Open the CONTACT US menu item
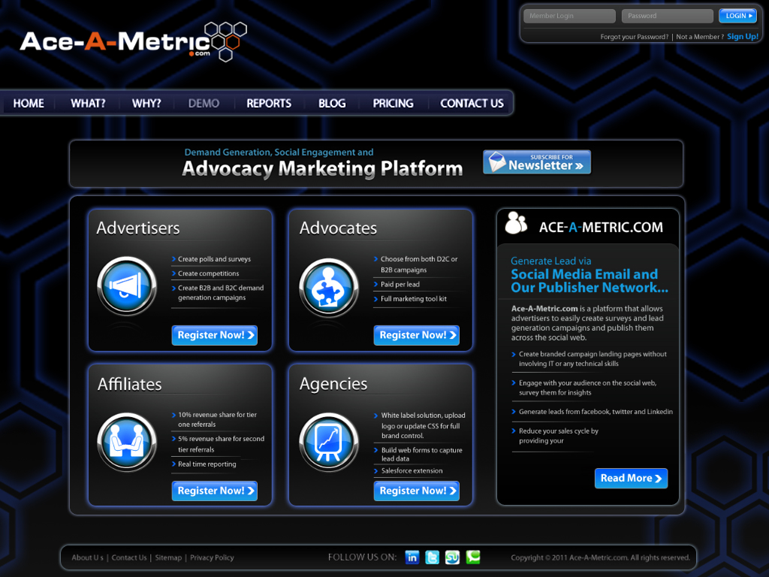Image resolution: width=769 pixels, height=577 pixels. [472, 104]
